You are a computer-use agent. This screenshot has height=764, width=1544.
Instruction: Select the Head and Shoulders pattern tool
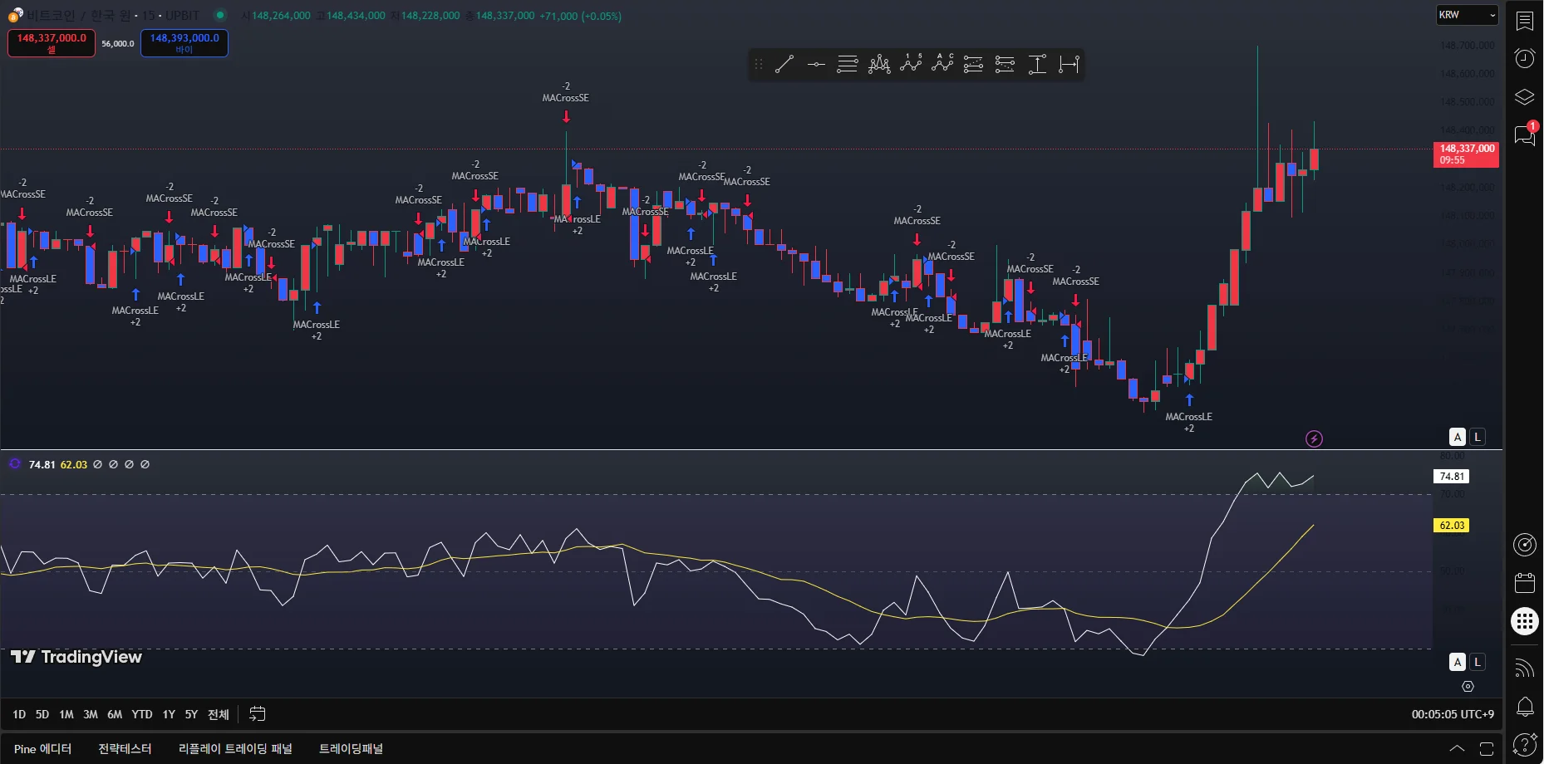click(879, 64)
